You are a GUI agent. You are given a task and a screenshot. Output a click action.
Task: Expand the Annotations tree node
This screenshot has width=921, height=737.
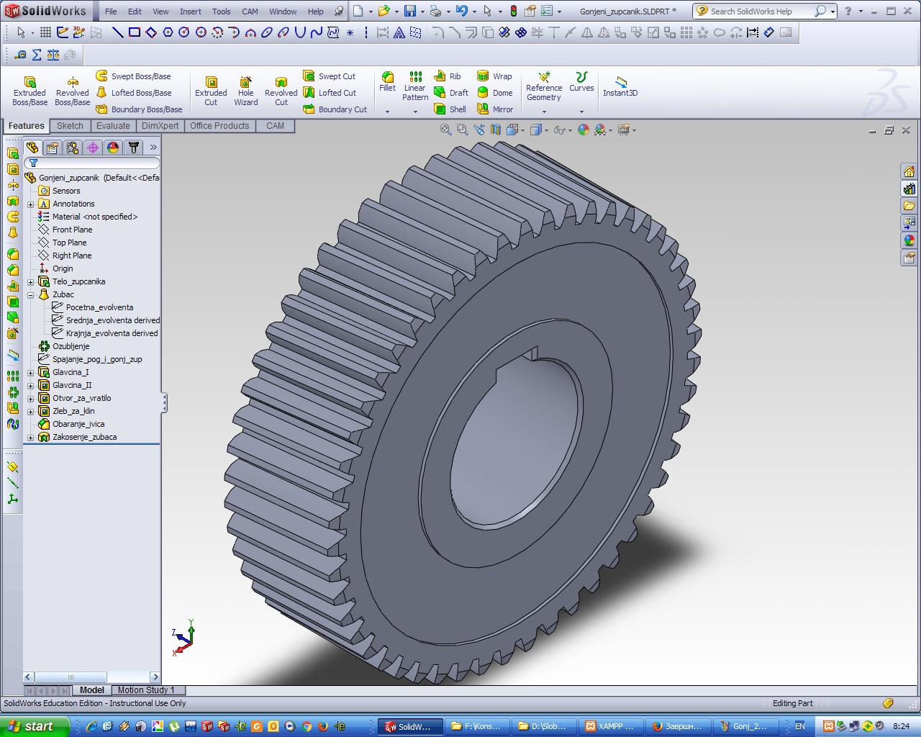click(x=31, y=204)
